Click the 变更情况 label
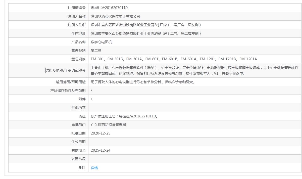The image size is (302, 179). click(78, 159)
